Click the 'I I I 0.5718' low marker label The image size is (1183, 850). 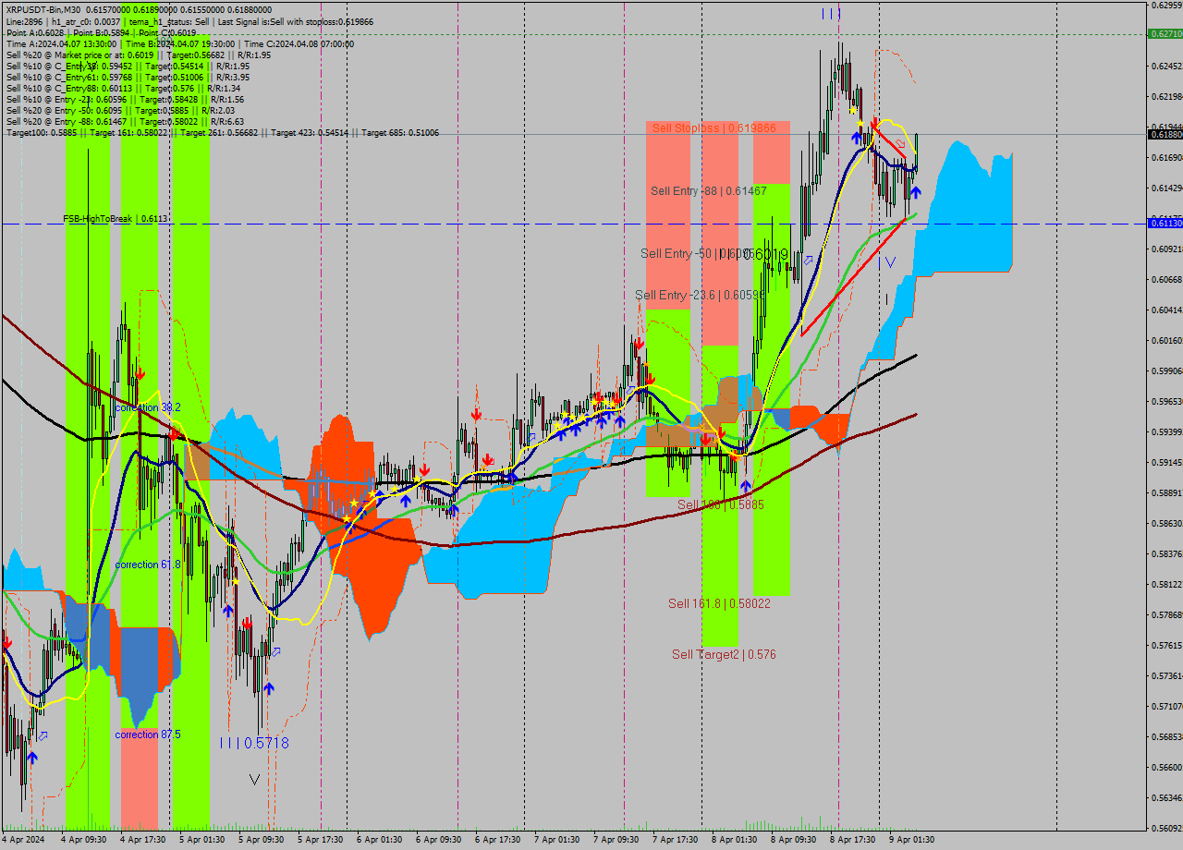(x=254, y=743)
